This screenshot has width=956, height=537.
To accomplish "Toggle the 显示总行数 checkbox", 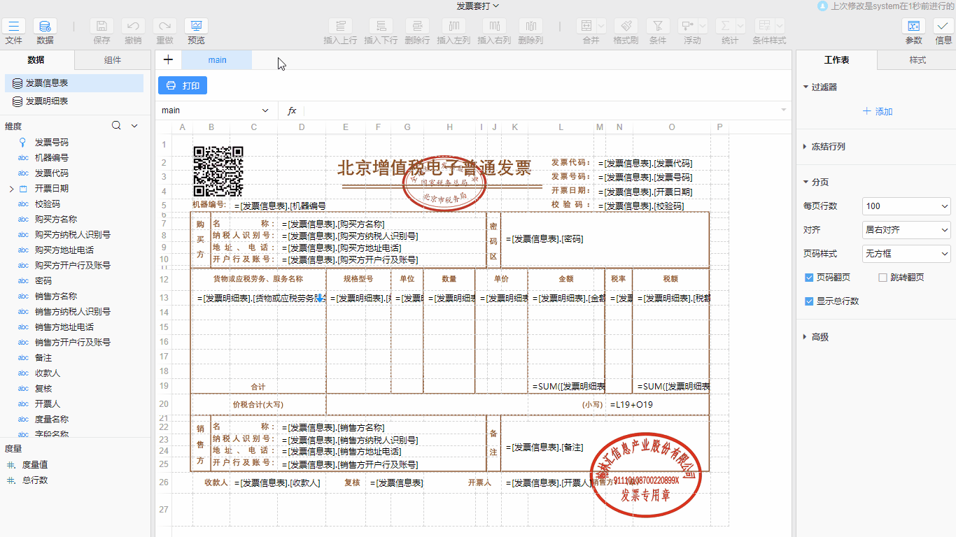I will 809,301.
